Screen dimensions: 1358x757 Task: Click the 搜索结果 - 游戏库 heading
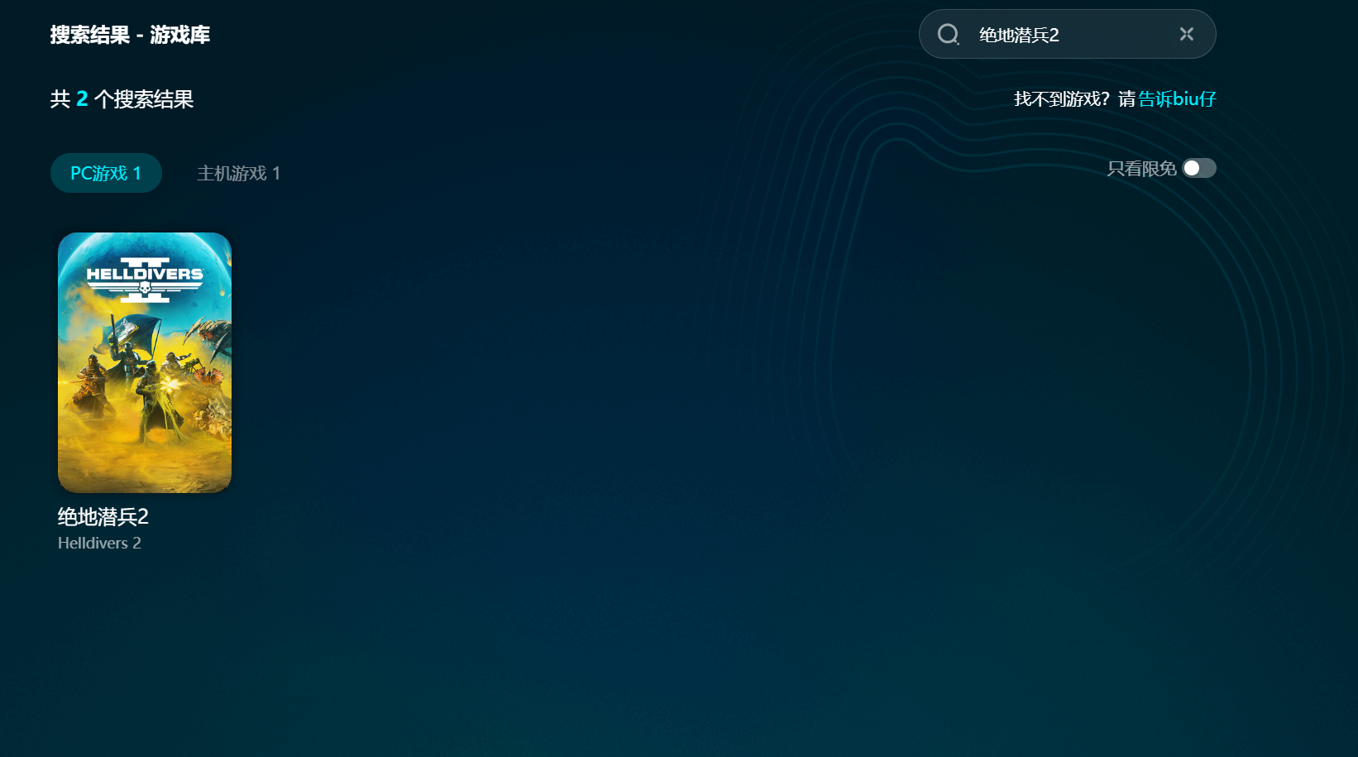point(130,35)
